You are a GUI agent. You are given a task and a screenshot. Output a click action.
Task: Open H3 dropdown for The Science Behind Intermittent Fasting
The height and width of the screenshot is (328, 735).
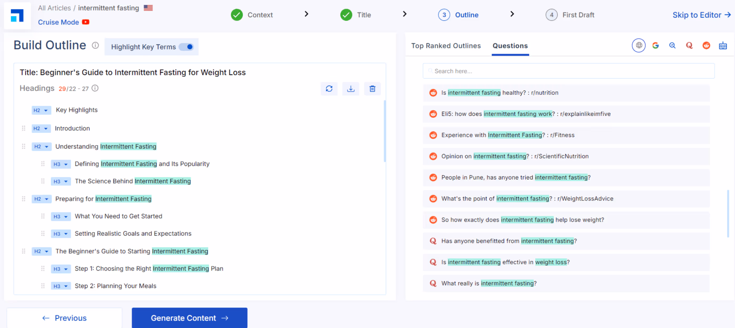(x=61, y=182)
